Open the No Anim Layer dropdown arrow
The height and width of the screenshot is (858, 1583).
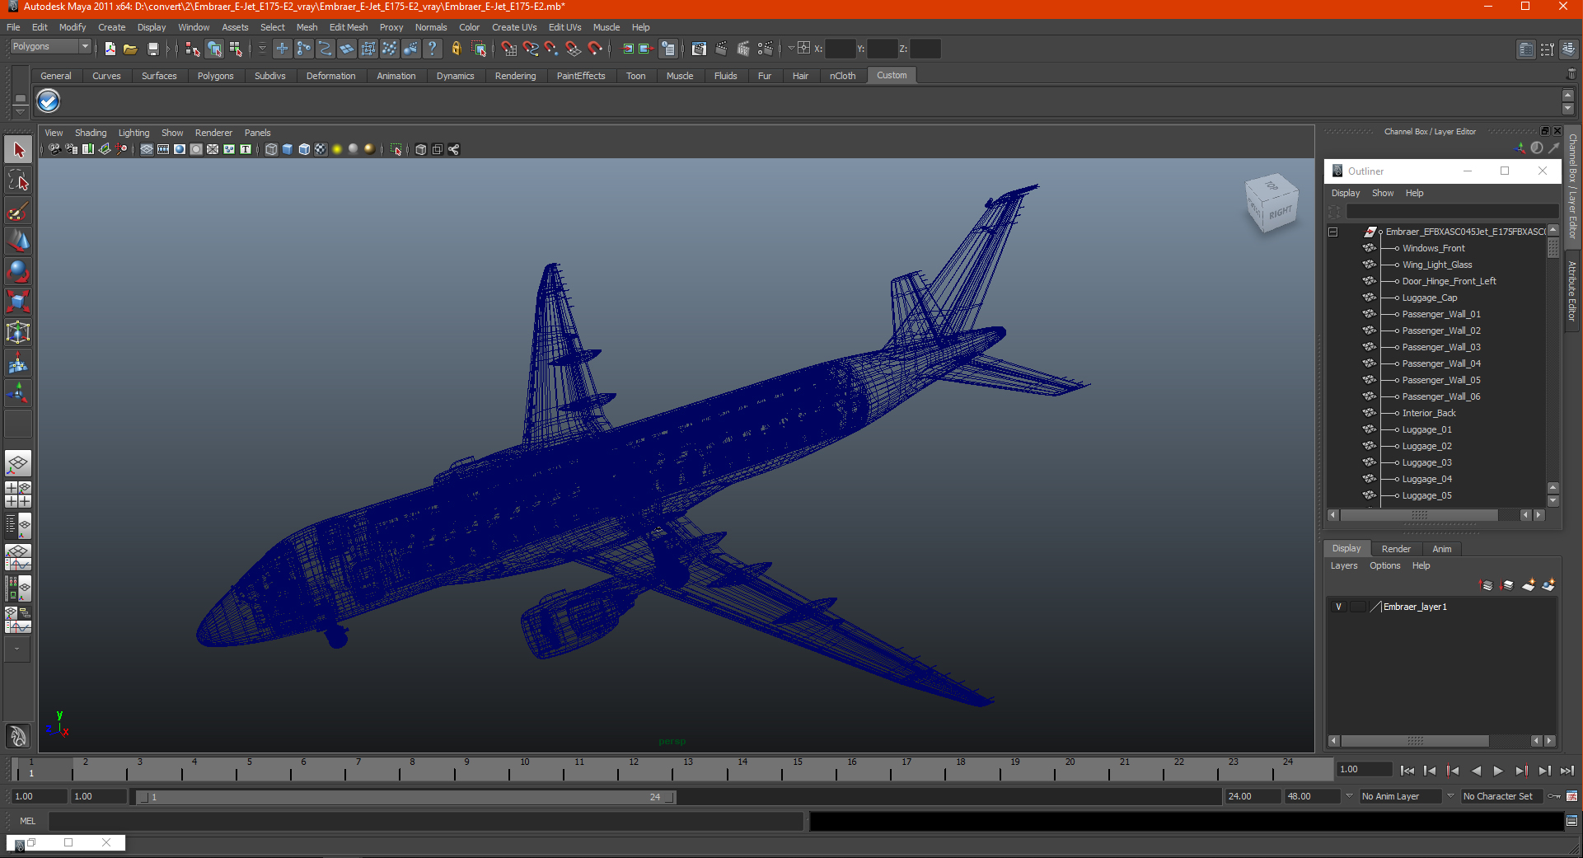(1349, 796)
